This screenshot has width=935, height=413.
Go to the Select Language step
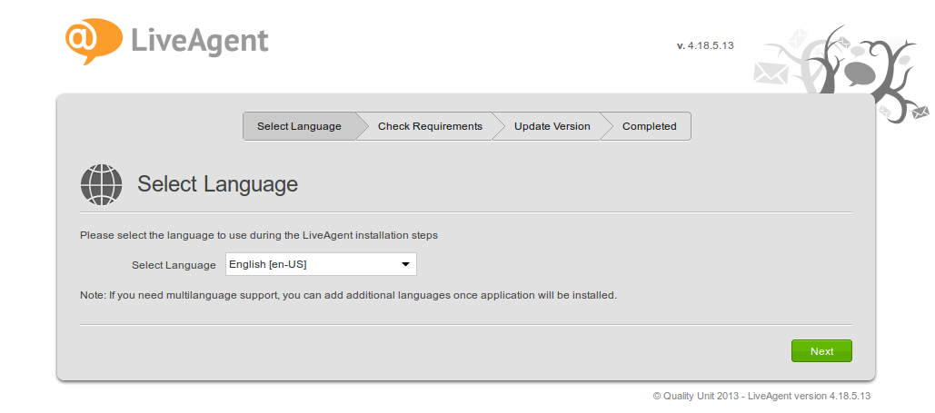click(299, 126)
